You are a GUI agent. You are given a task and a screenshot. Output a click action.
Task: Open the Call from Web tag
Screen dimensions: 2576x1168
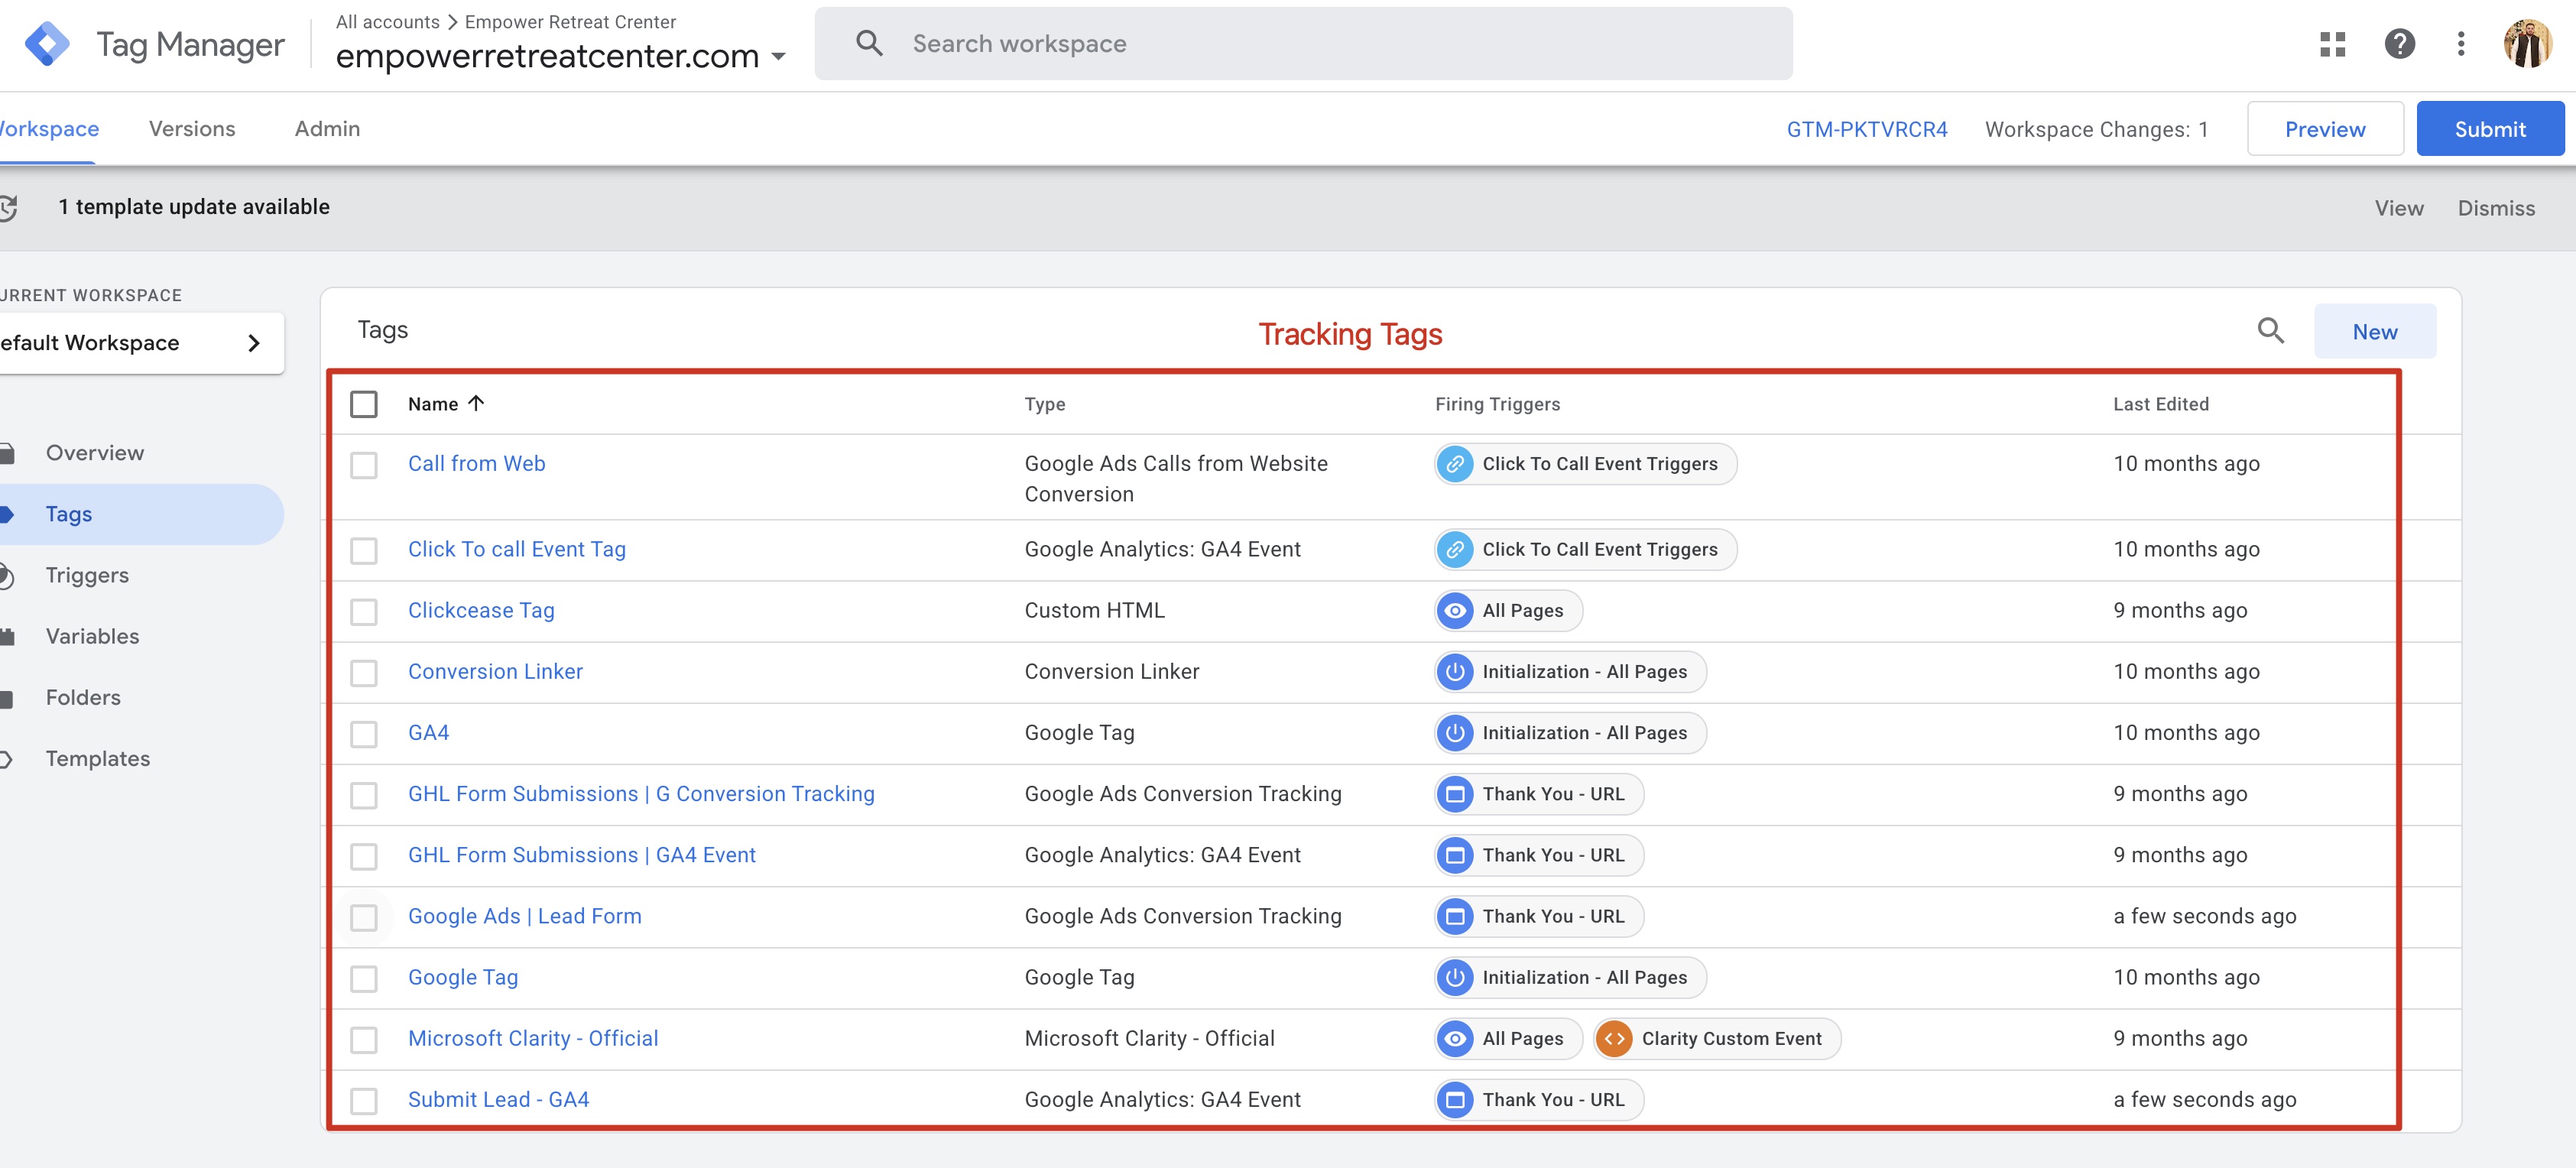click(x=476, y=464)
